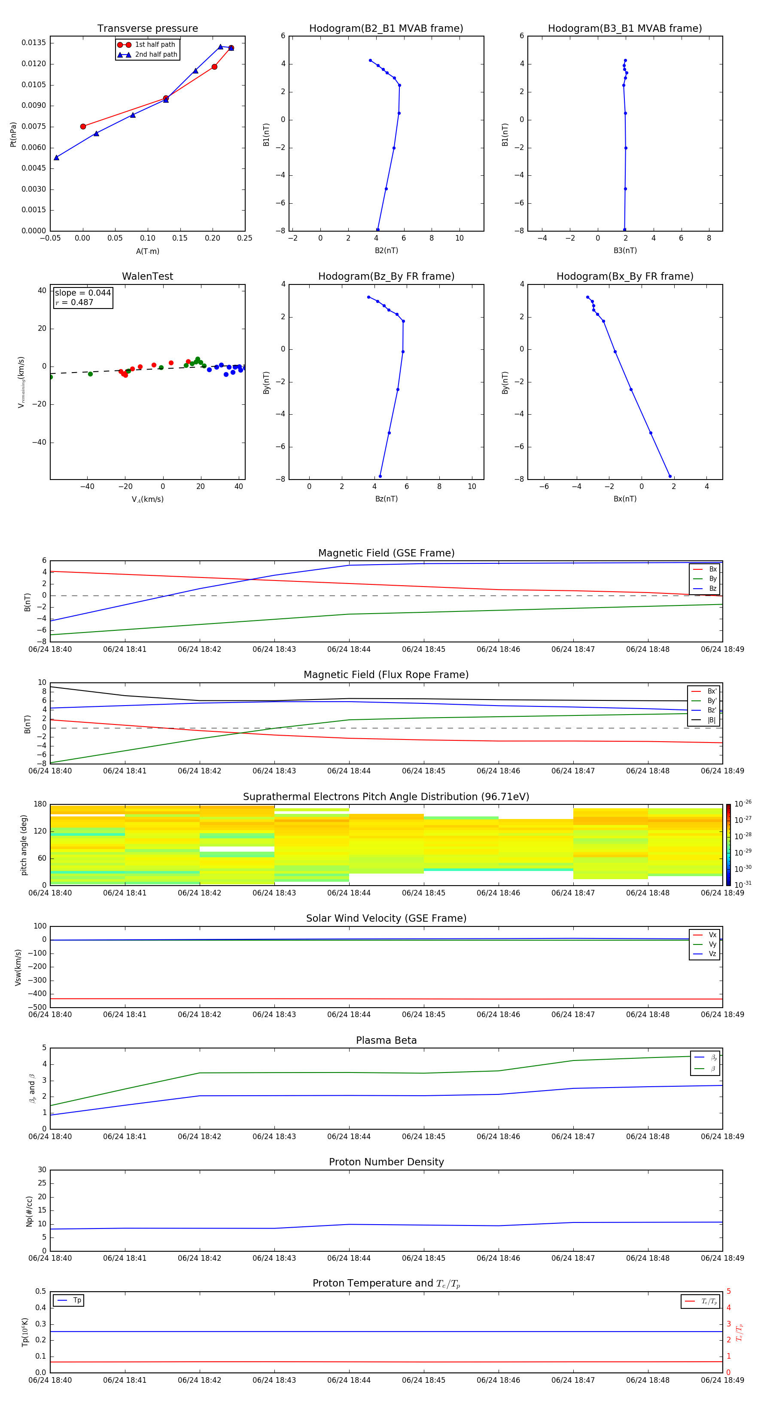This screenshot has height=1418, width=773.
Task: Click the first red circle in transverse pressure plot
Action: coord(83,127)
